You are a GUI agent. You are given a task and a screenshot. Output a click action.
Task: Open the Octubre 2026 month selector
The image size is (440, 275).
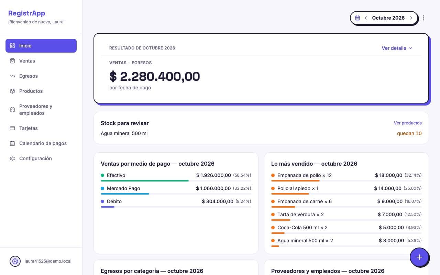[x=388, y=18]
